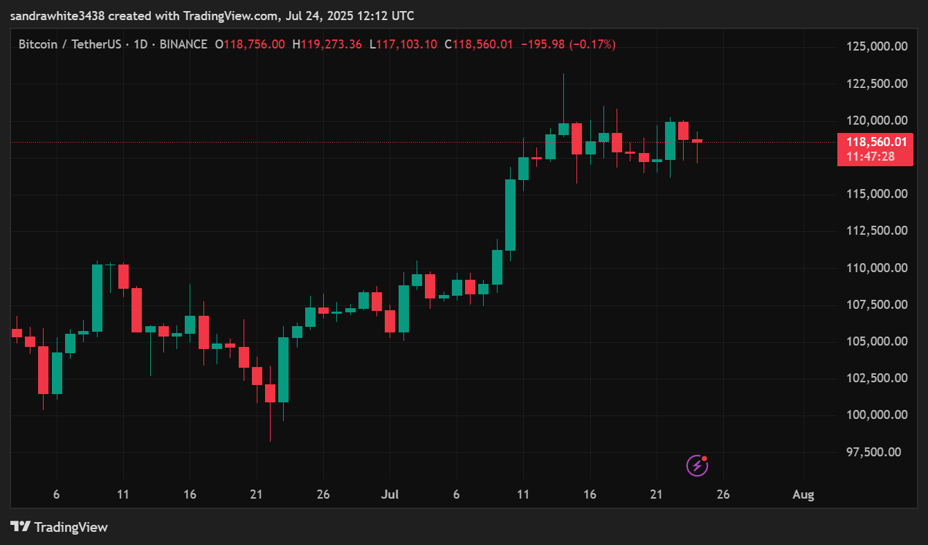Click the -195.98 (-0.17%) change value
This screenshot has width=928, height=545.
tap(567, 44)
